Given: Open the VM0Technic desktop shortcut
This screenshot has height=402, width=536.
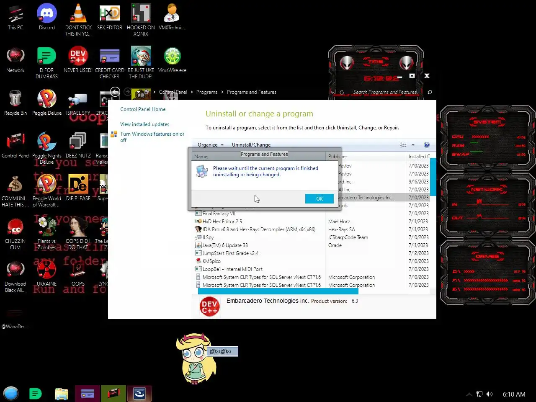Looking at the screenshot, I should (172, 17).
